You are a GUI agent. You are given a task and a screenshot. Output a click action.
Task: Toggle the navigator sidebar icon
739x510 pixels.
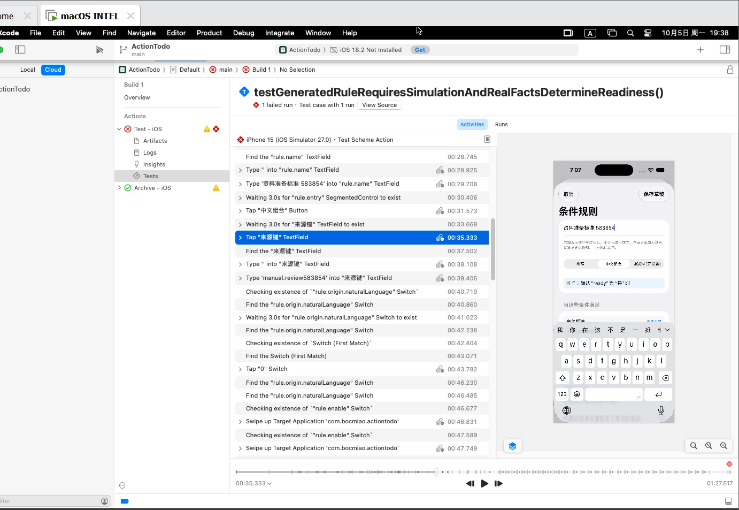[x=20, y=50]
